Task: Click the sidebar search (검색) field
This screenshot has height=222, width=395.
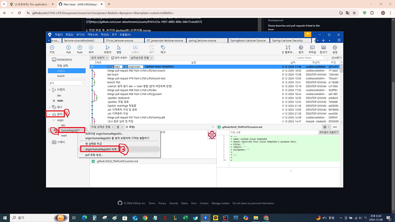Action: click(67, 83)
